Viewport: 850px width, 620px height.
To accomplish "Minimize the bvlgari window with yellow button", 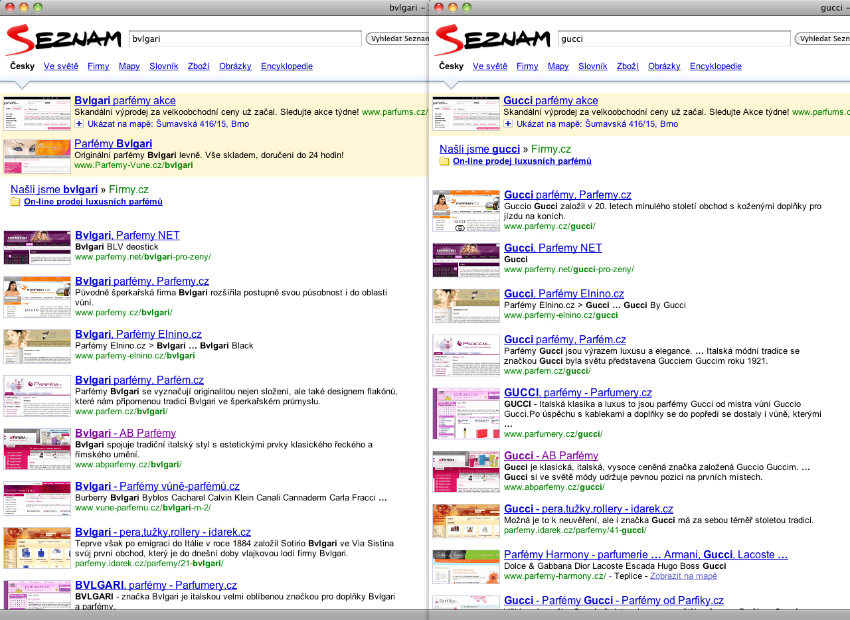I will tap(24, 7).
